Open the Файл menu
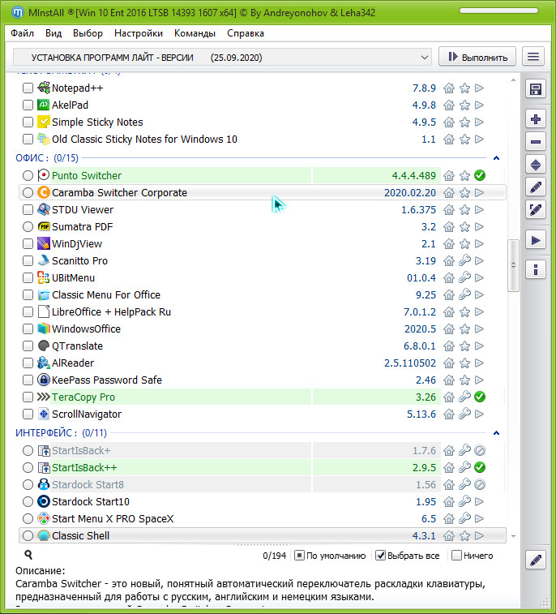 (23, 33)
